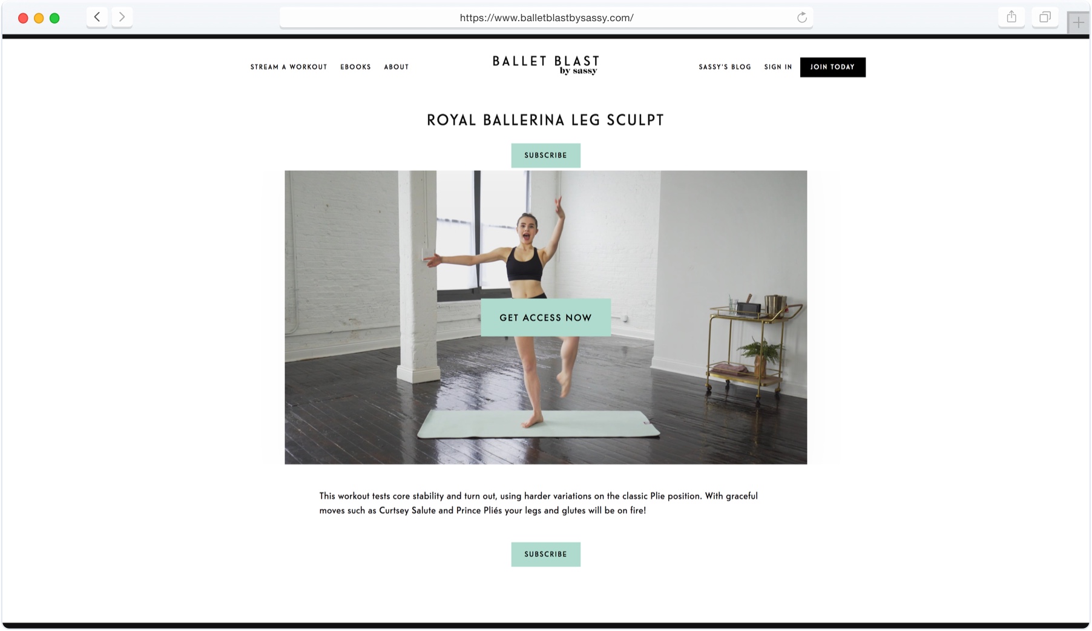The width and height of the screenshot is (1092, 631).
Task: Click the Royal Ballerina Leg Sculpt heading
Action: point(545,120)
